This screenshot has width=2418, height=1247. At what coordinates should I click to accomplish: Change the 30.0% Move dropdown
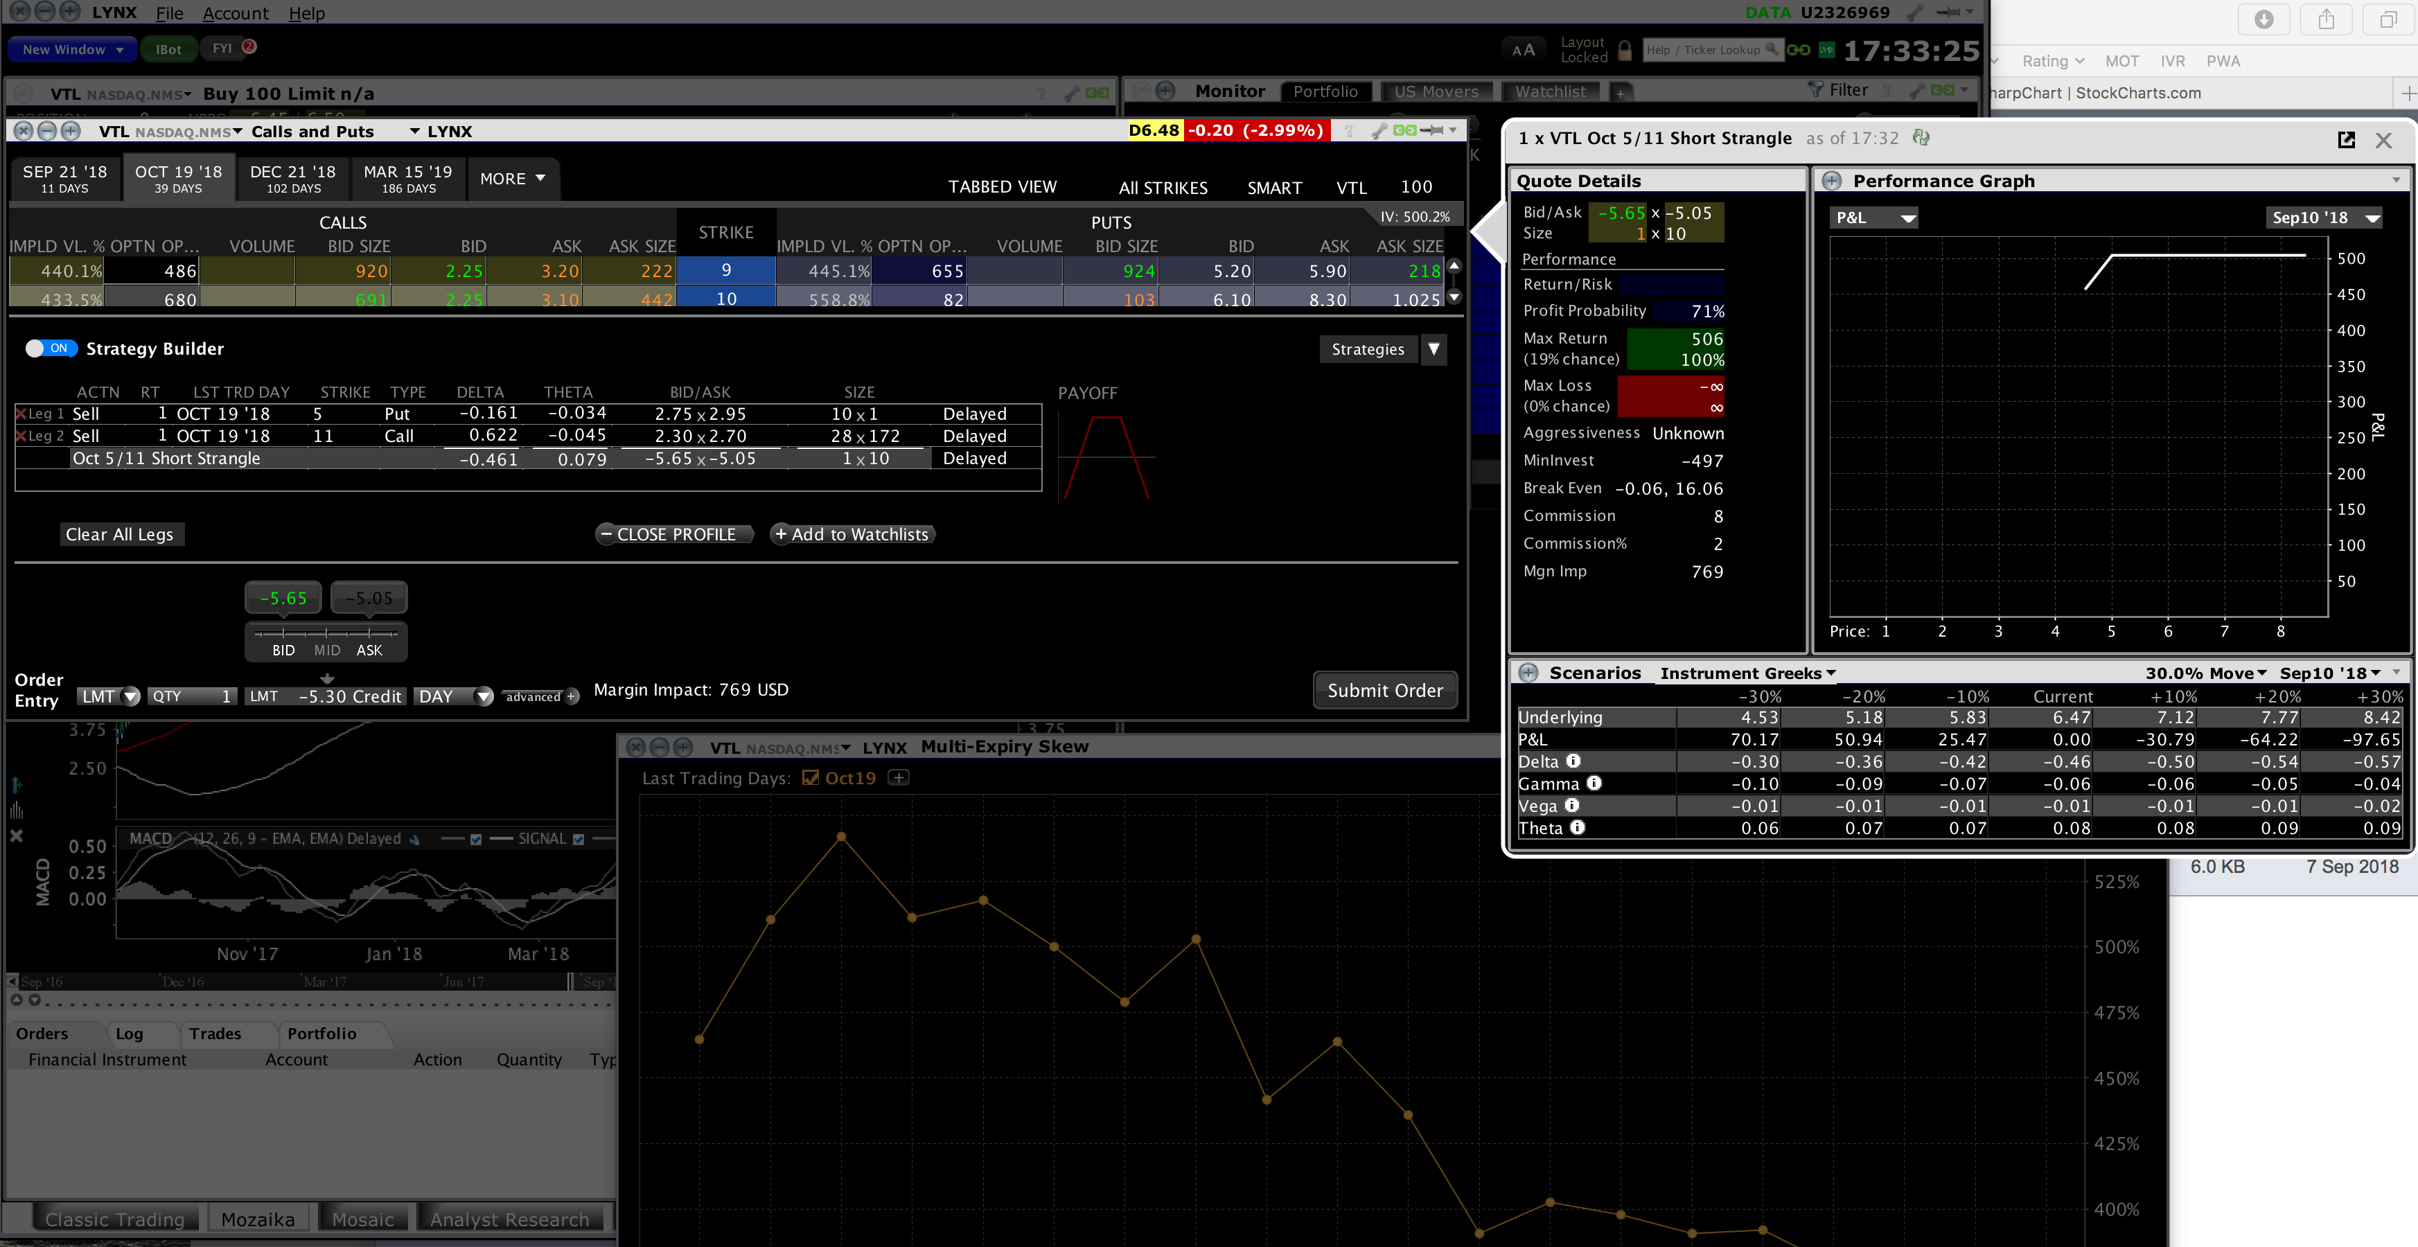(2206, 673)
